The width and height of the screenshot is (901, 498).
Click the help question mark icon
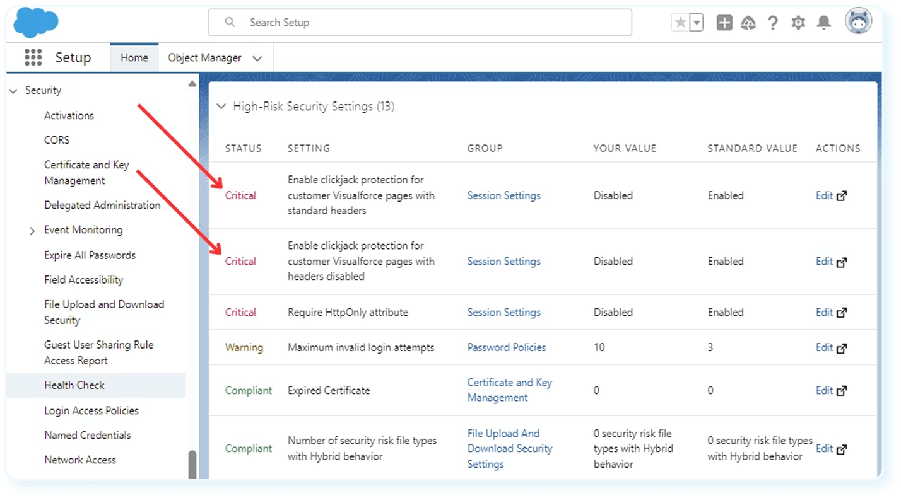point(773,23)
